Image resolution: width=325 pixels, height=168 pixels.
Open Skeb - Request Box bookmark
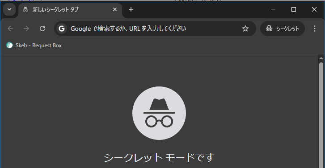click(34, 45)
